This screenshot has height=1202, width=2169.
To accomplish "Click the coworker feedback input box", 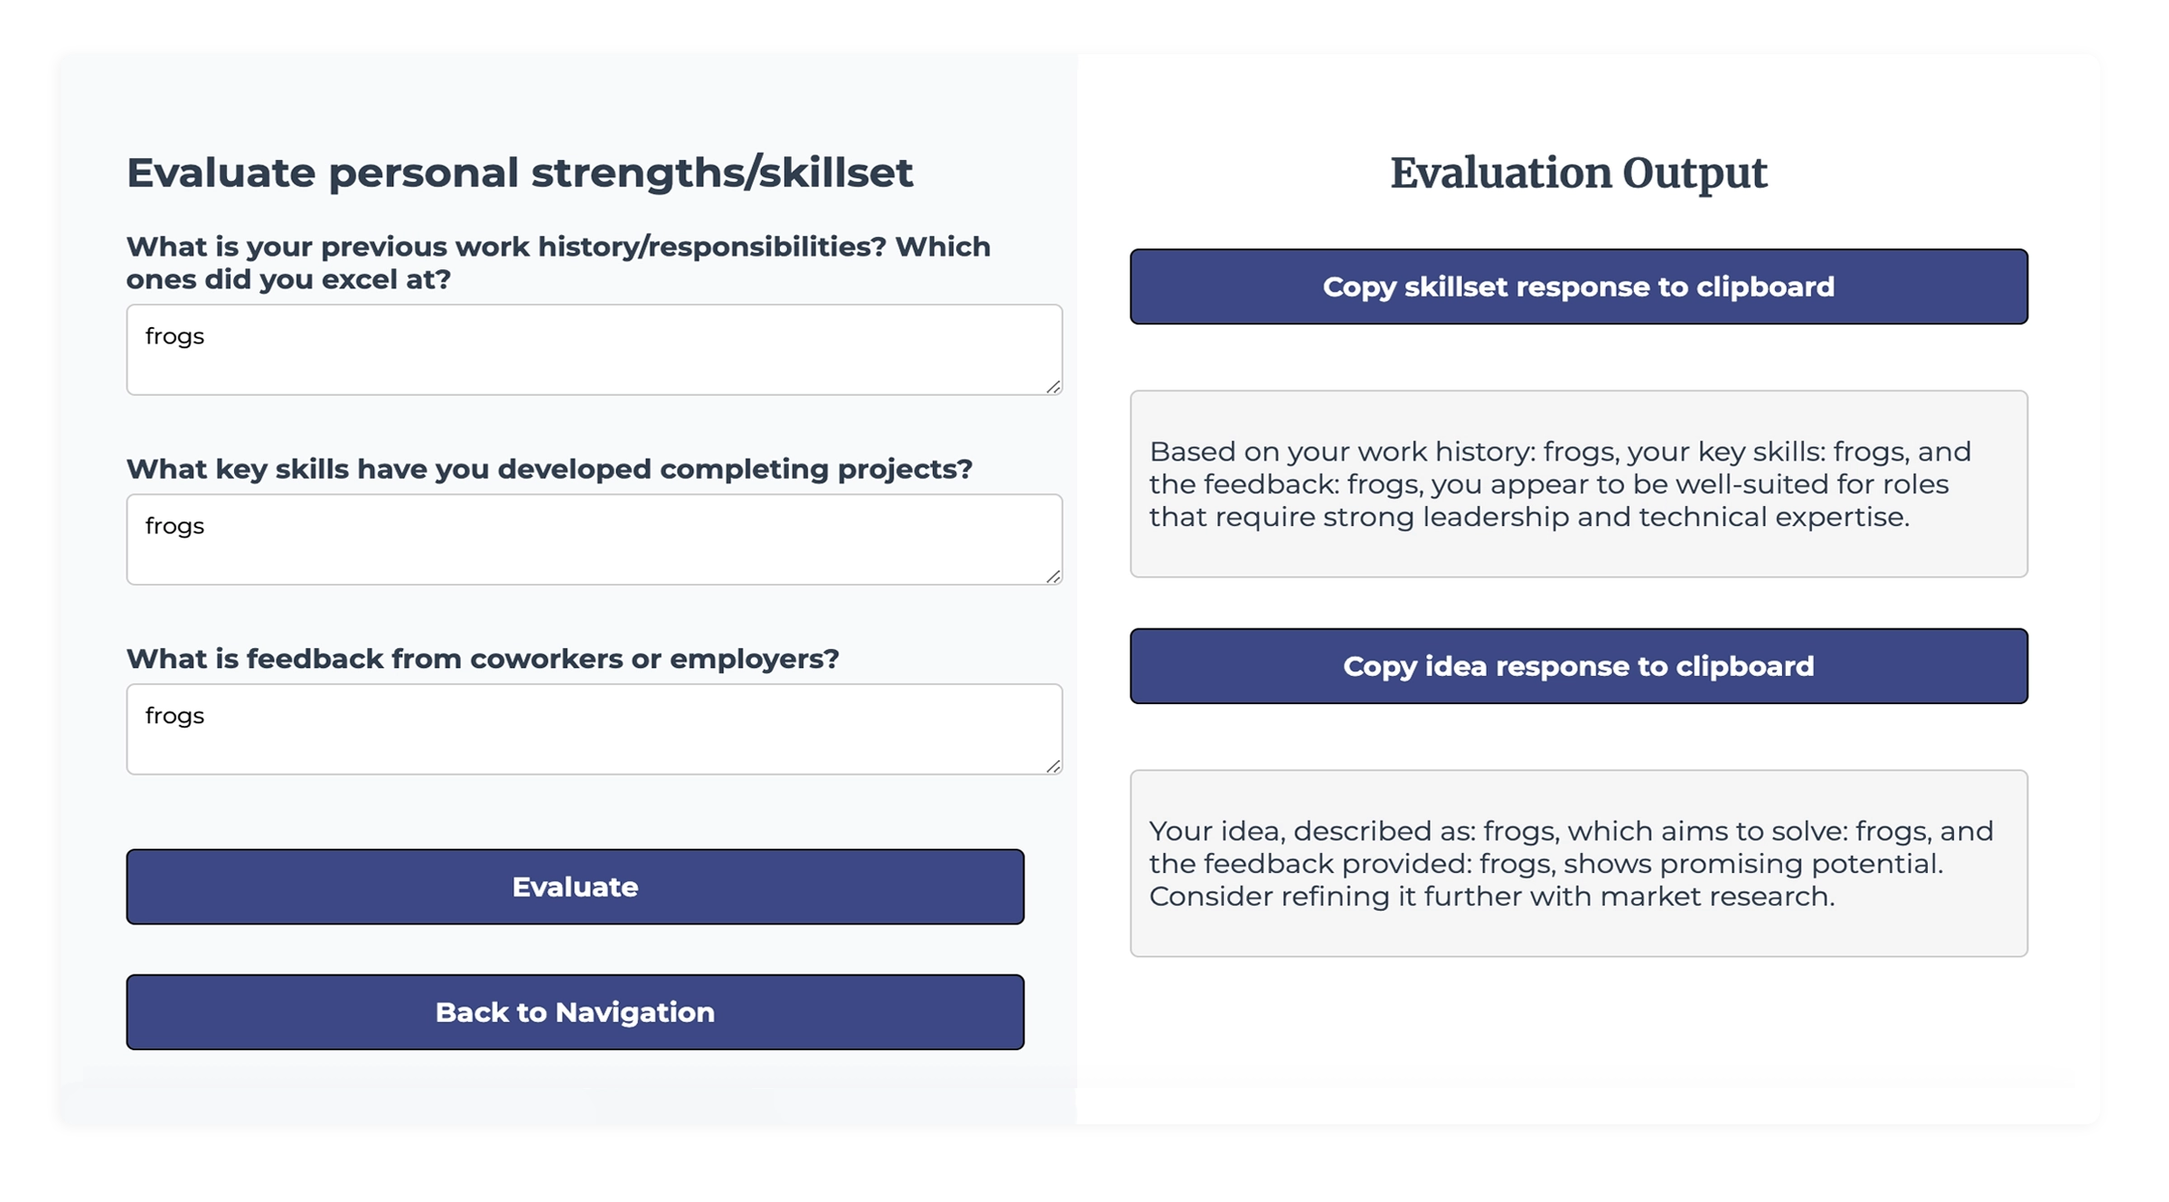I will click(594, 729).
